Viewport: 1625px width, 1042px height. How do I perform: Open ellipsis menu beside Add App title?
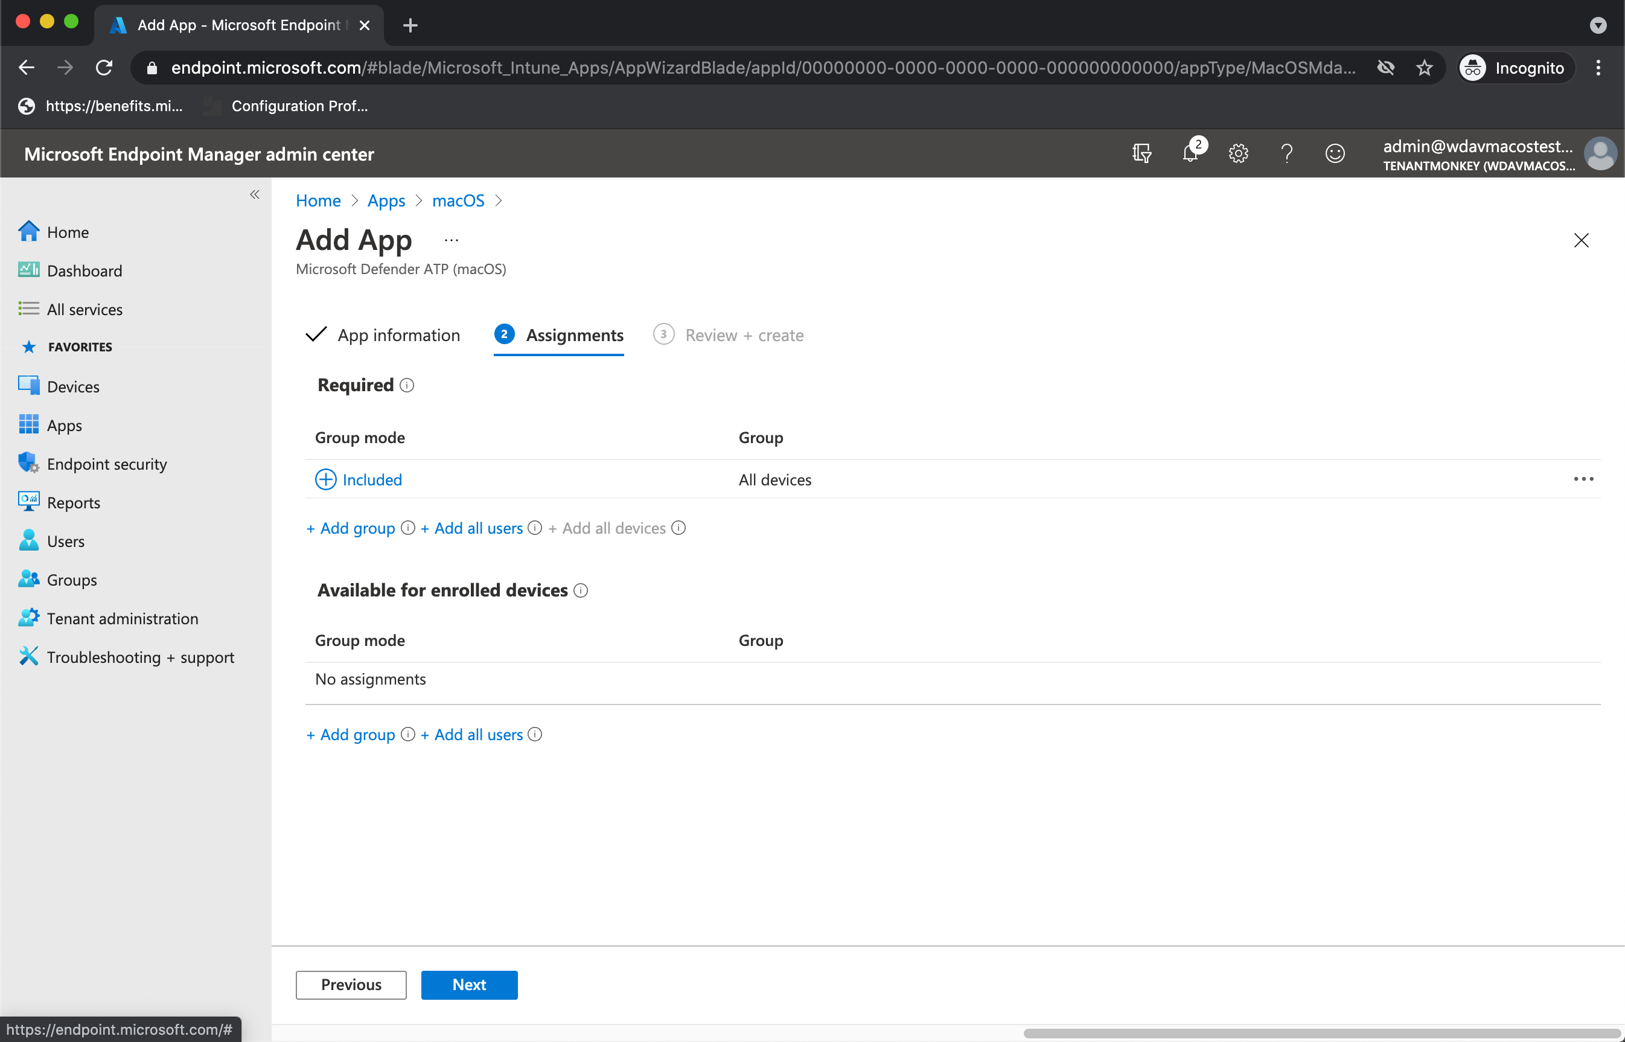pyautogui.click(x=452, y=240)
